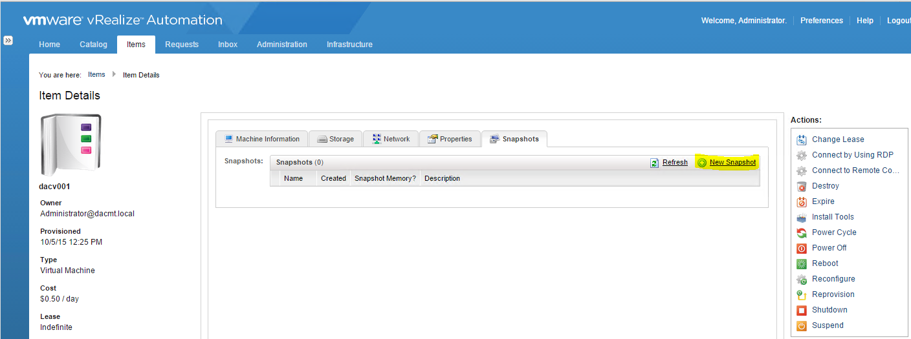Go to the Requests tab
Image resolution: width=911 pixels, height=339 pixels.
[182, 45]
